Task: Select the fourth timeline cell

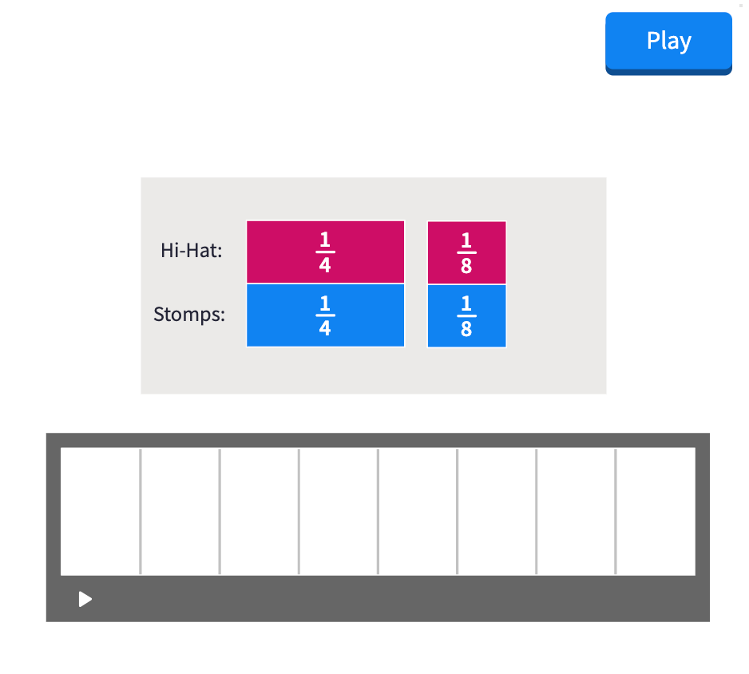Action: click(338, 511)
